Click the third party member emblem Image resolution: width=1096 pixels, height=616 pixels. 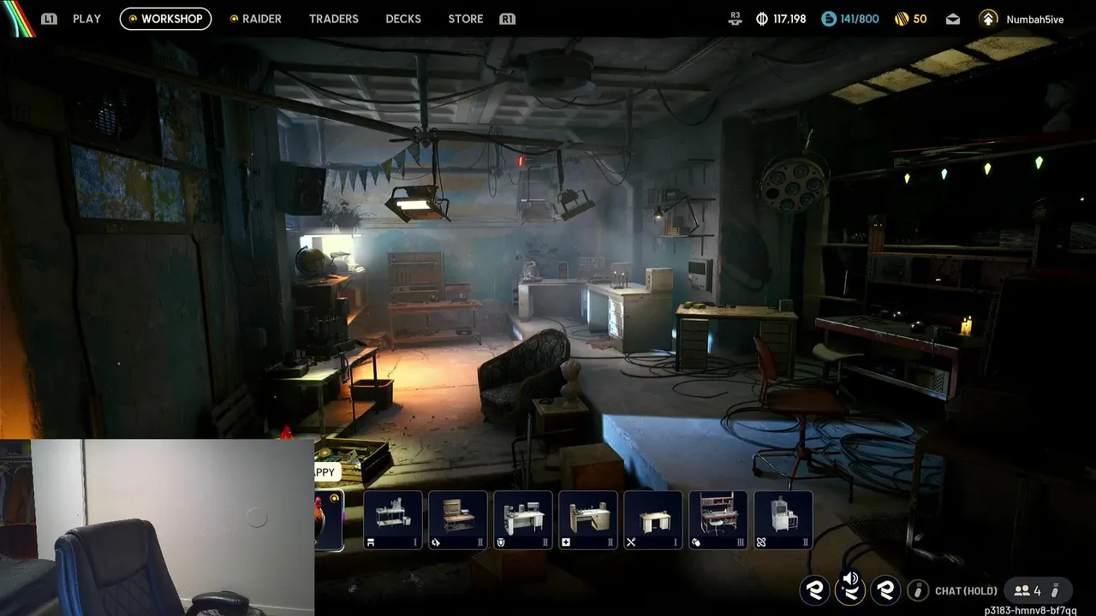pyautogui.click(x=886, y=590)
